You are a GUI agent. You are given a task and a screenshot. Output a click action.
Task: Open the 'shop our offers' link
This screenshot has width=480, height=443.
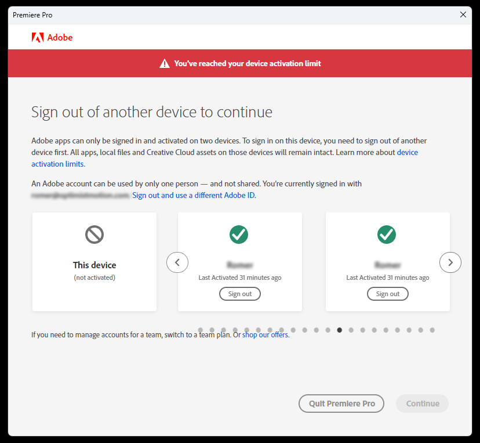pos(265,335)
